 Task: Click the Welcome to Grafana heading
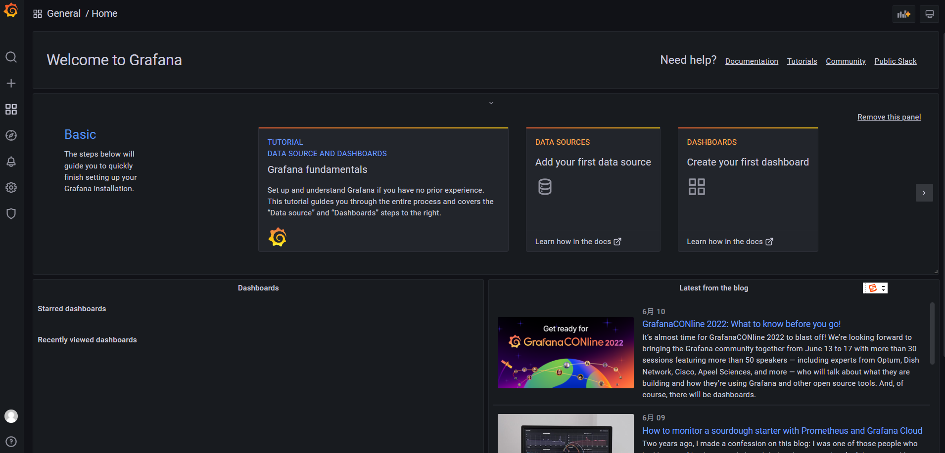pos(114,60)
